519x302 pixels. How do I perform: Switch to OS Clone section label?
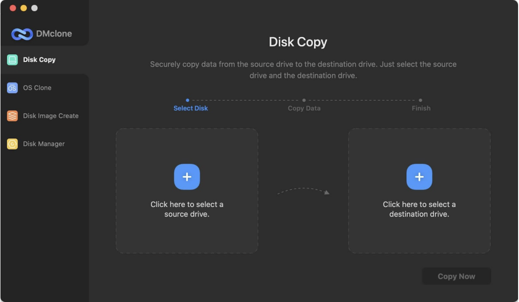pyautogui.click(x=37, y=88)
